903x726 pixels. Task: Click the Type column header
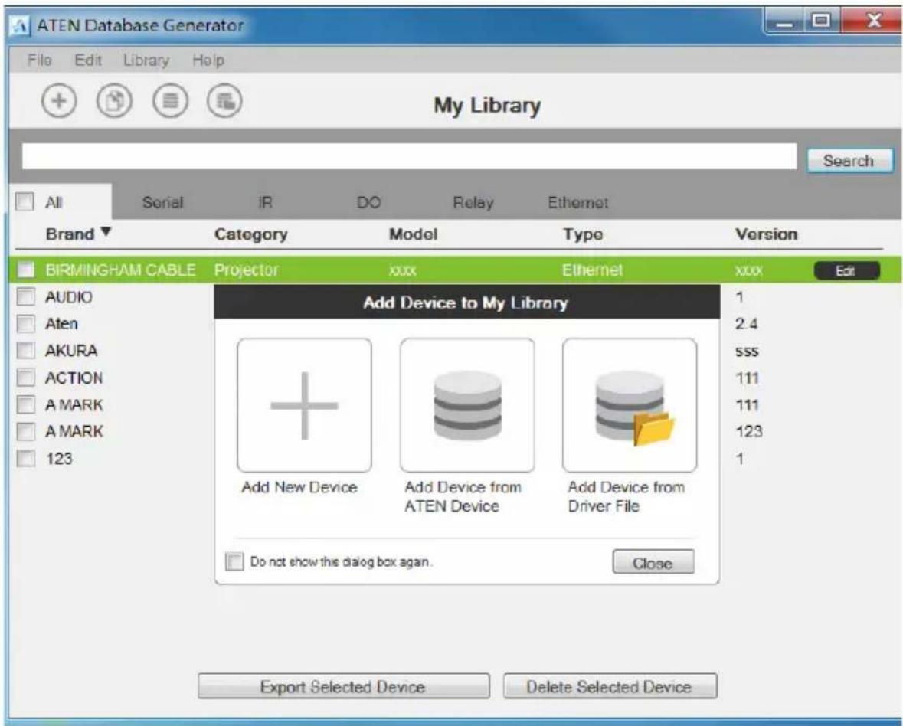pos(583,234)
